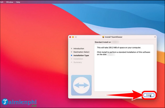Select the Introduction step

(79, 49)
